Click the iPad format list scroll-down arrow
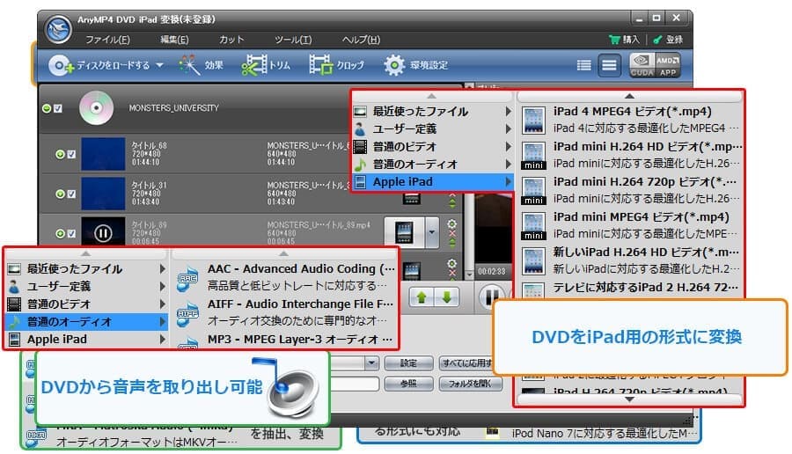The image size is (792, 454). click(x=629, y=399)
